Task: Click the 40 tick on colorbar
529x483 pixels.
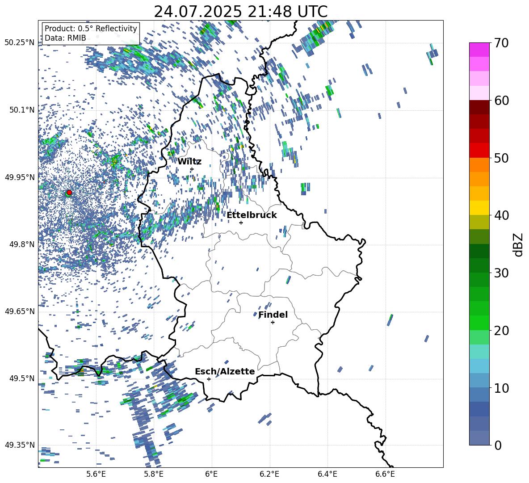Action: (x=501, y=215)
